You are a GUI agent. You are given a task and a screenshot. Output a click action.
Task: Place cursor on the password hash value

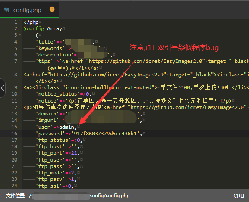pyautogui.click(x=105, y=134)
